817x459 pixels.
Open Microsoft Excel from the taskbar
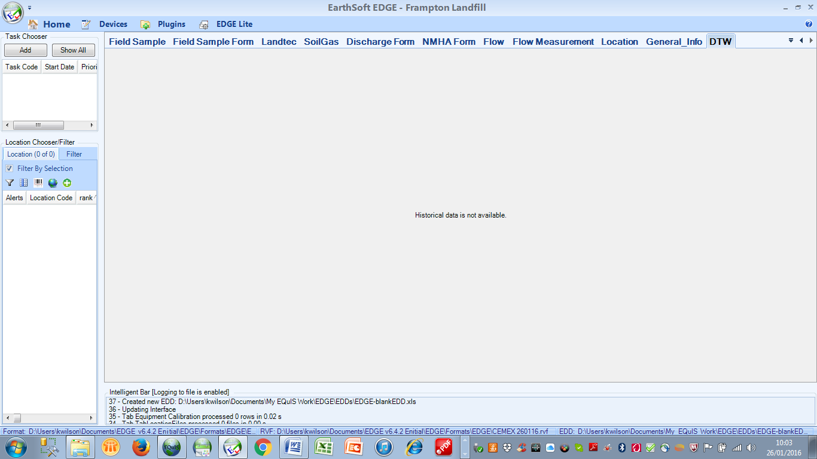click(324, 447)
